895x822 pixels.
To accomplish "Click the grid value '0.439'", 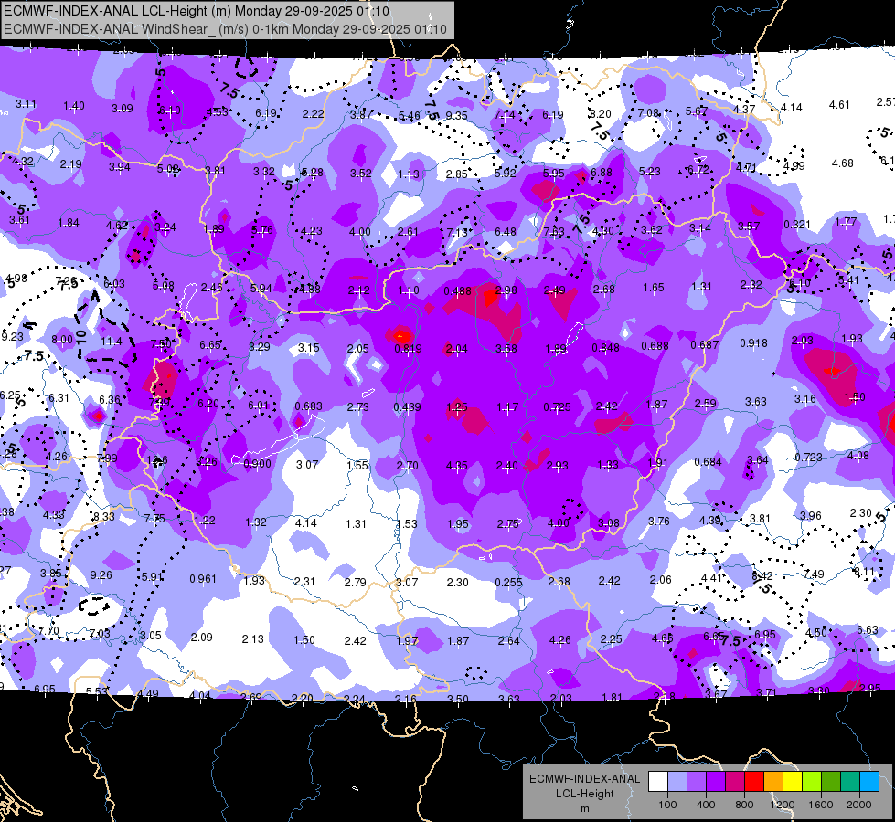I will 408,407.
